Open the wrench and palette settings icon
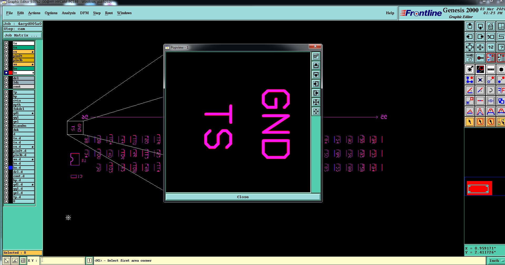Screen dimensions: 505x265 pos(470,58)
